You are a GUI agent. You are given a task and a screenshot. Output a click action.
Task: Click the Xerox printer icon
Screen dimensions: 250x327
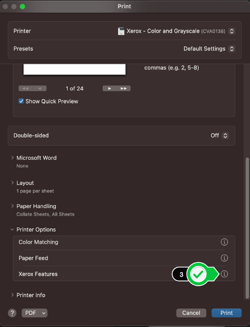(121, 31)
